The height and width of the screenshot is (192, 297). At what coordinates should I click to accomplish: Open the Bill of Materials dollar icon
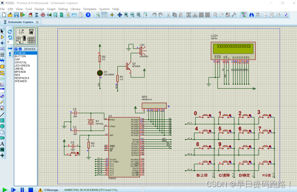68,15
